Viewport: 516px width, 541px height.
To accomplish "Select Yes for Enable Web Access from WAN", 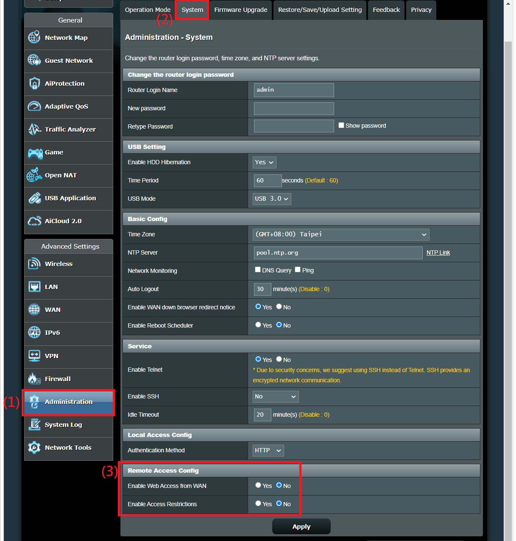I will (x=258, y=485).
